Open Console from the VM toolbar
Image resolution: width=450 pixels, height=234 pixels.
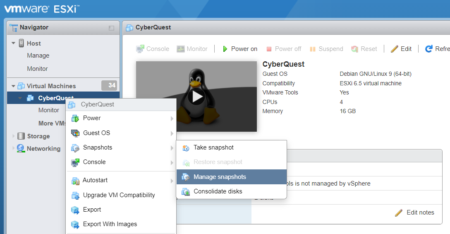point(152,49)
